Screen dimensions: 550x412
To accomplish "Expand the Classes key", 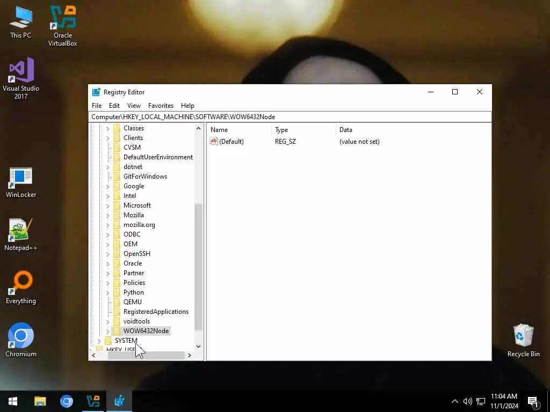I will point(108,129).
